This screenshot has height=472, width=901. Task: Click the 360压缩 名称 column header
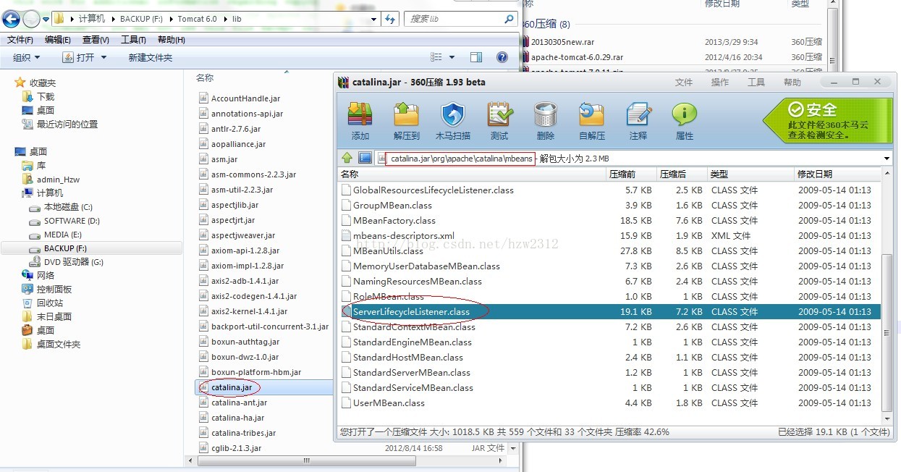point(472,174)
